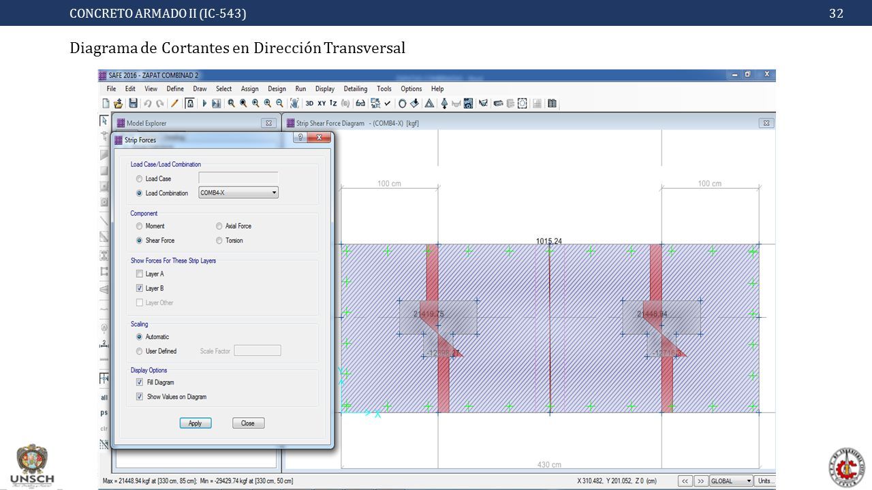
Task: Open the Display menu
Action: tap(325, 88)
